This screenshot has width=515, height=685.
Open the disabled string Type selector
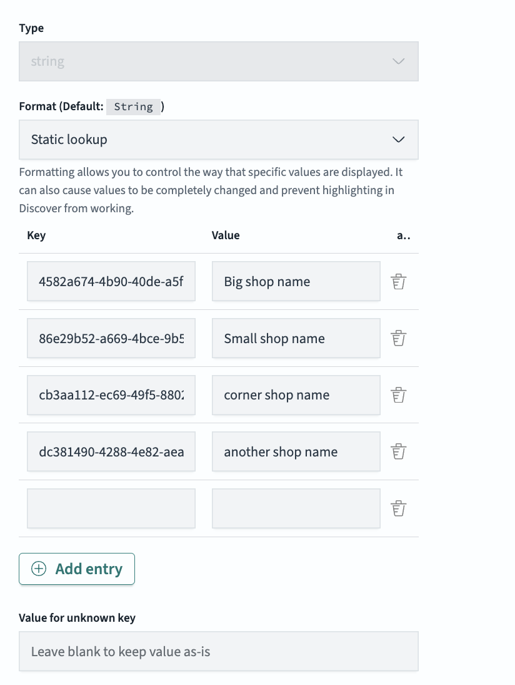click(219, 61)
